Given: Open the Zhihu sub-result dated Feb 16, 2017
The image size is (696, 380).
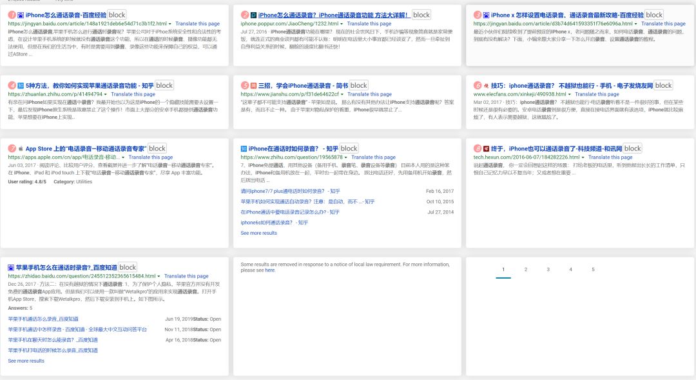Looking at the screenshot, I should coord(290,191).
